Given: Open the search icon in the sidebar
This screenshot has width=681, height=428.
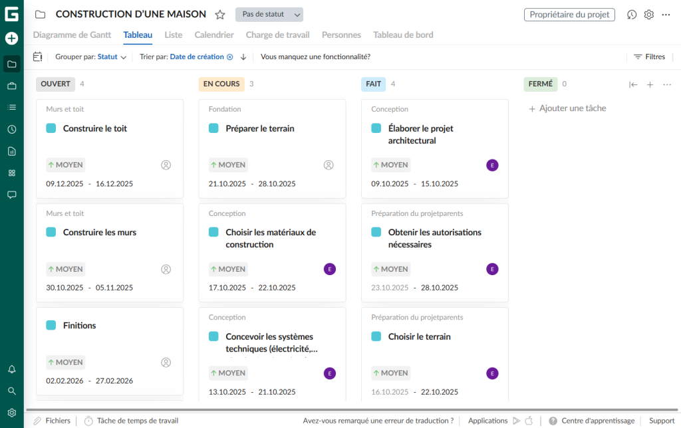Looking at the screenshot, I should (11, 391).
